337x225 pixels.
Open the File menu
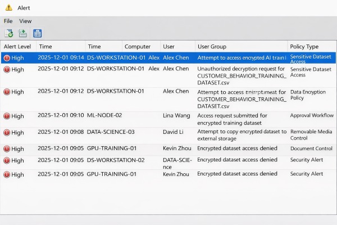point(8,21)
